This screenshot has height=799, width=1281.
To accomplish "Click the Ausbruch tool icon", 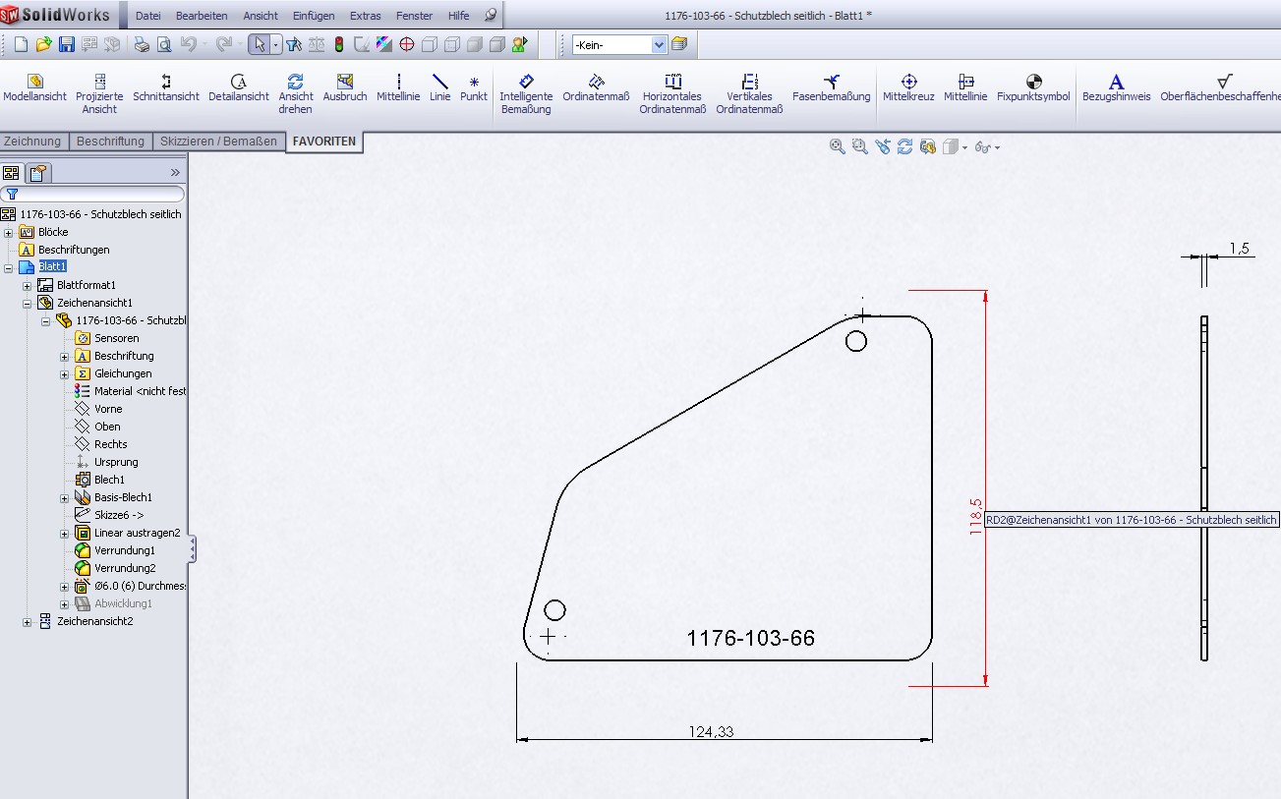I will (344, 82).
